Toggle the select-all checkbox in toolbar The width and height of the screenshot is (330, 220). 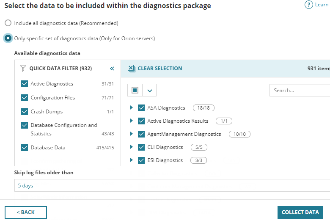pos(135,90)
